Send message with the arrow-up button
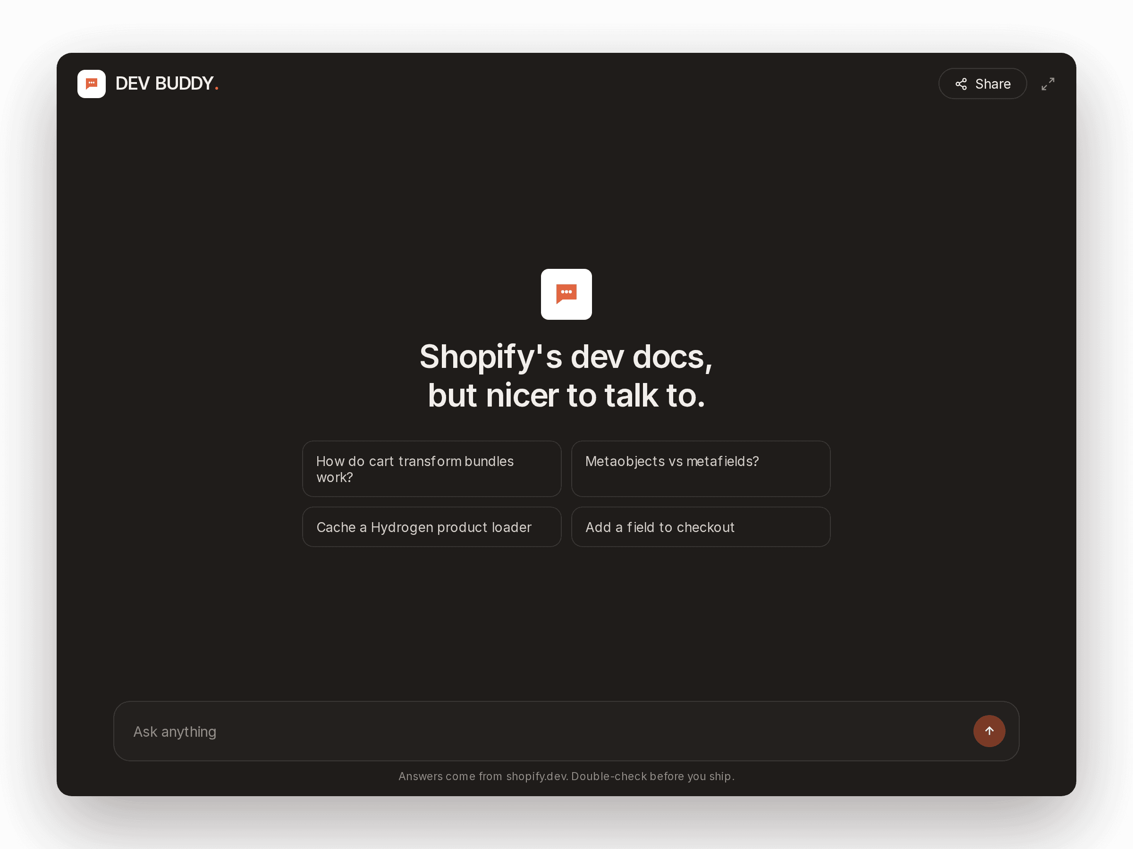1133x849 pixels. [x=989, y=731]
